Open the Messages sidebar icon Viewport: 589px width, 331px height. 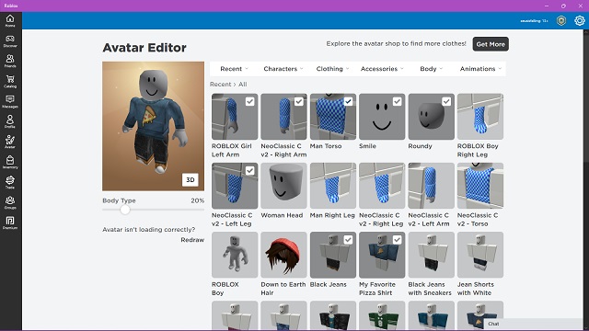point(10,102)
